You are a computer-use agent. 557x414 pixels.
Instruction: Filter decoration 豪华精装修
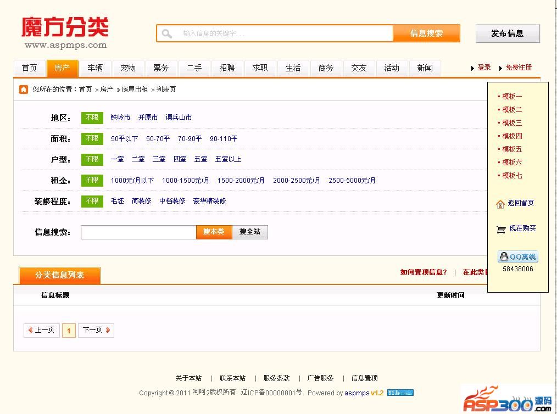pos(209,201)
